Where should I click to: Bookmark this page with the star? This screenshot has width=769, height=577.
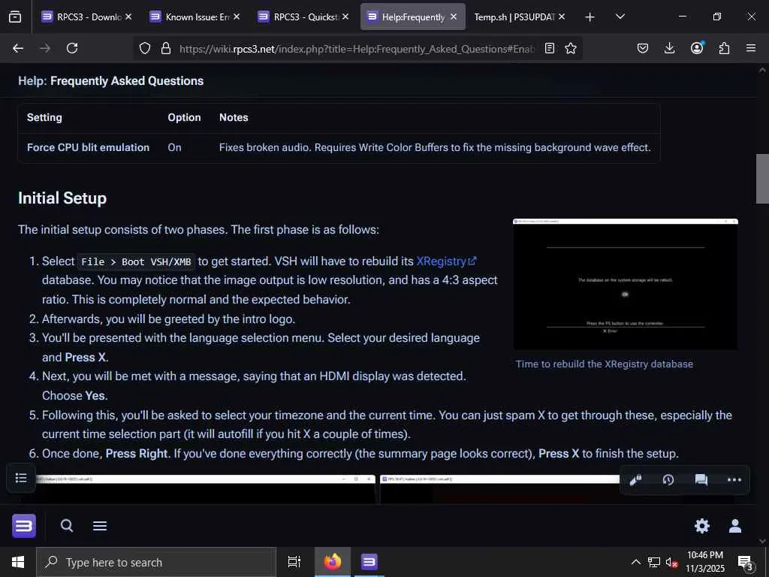click(571, 48)
